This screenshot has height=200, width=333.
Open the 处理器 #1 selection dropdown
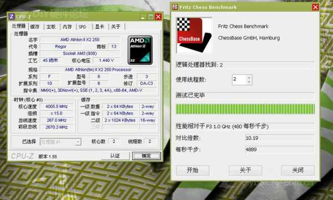tap(78, 142)
